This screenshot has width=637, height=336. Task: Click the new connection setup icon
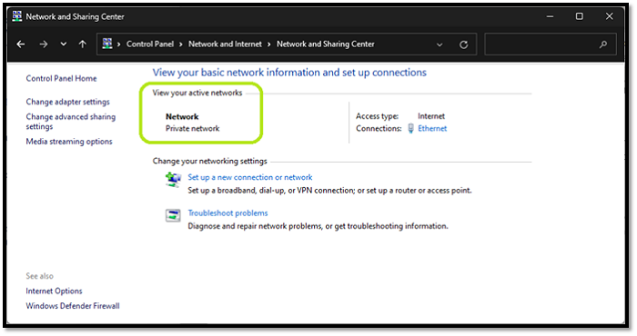click(173, 179)
